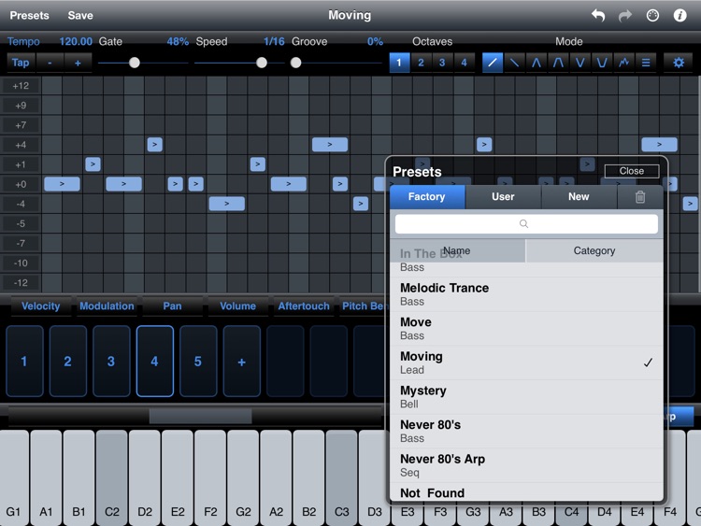
Task: Open the Presets menu in top bar
Action: pyautogui.click(x=29, y=15)
